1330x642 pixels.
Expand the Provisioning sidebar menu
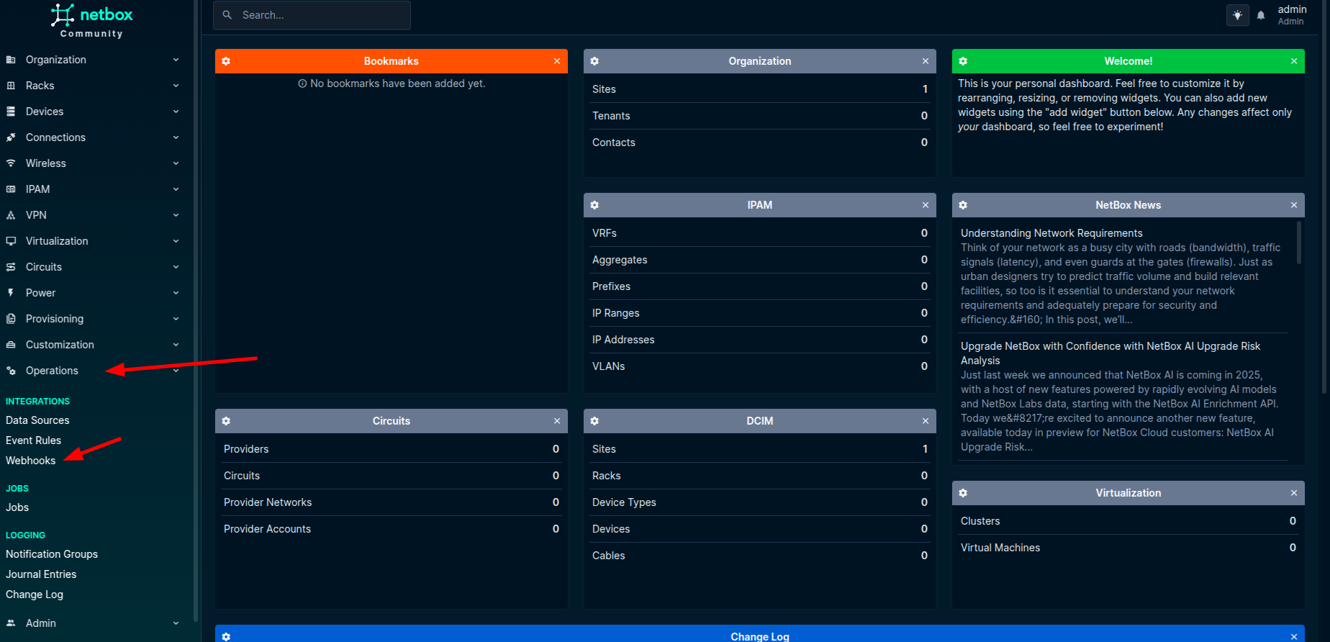point(92,319)
